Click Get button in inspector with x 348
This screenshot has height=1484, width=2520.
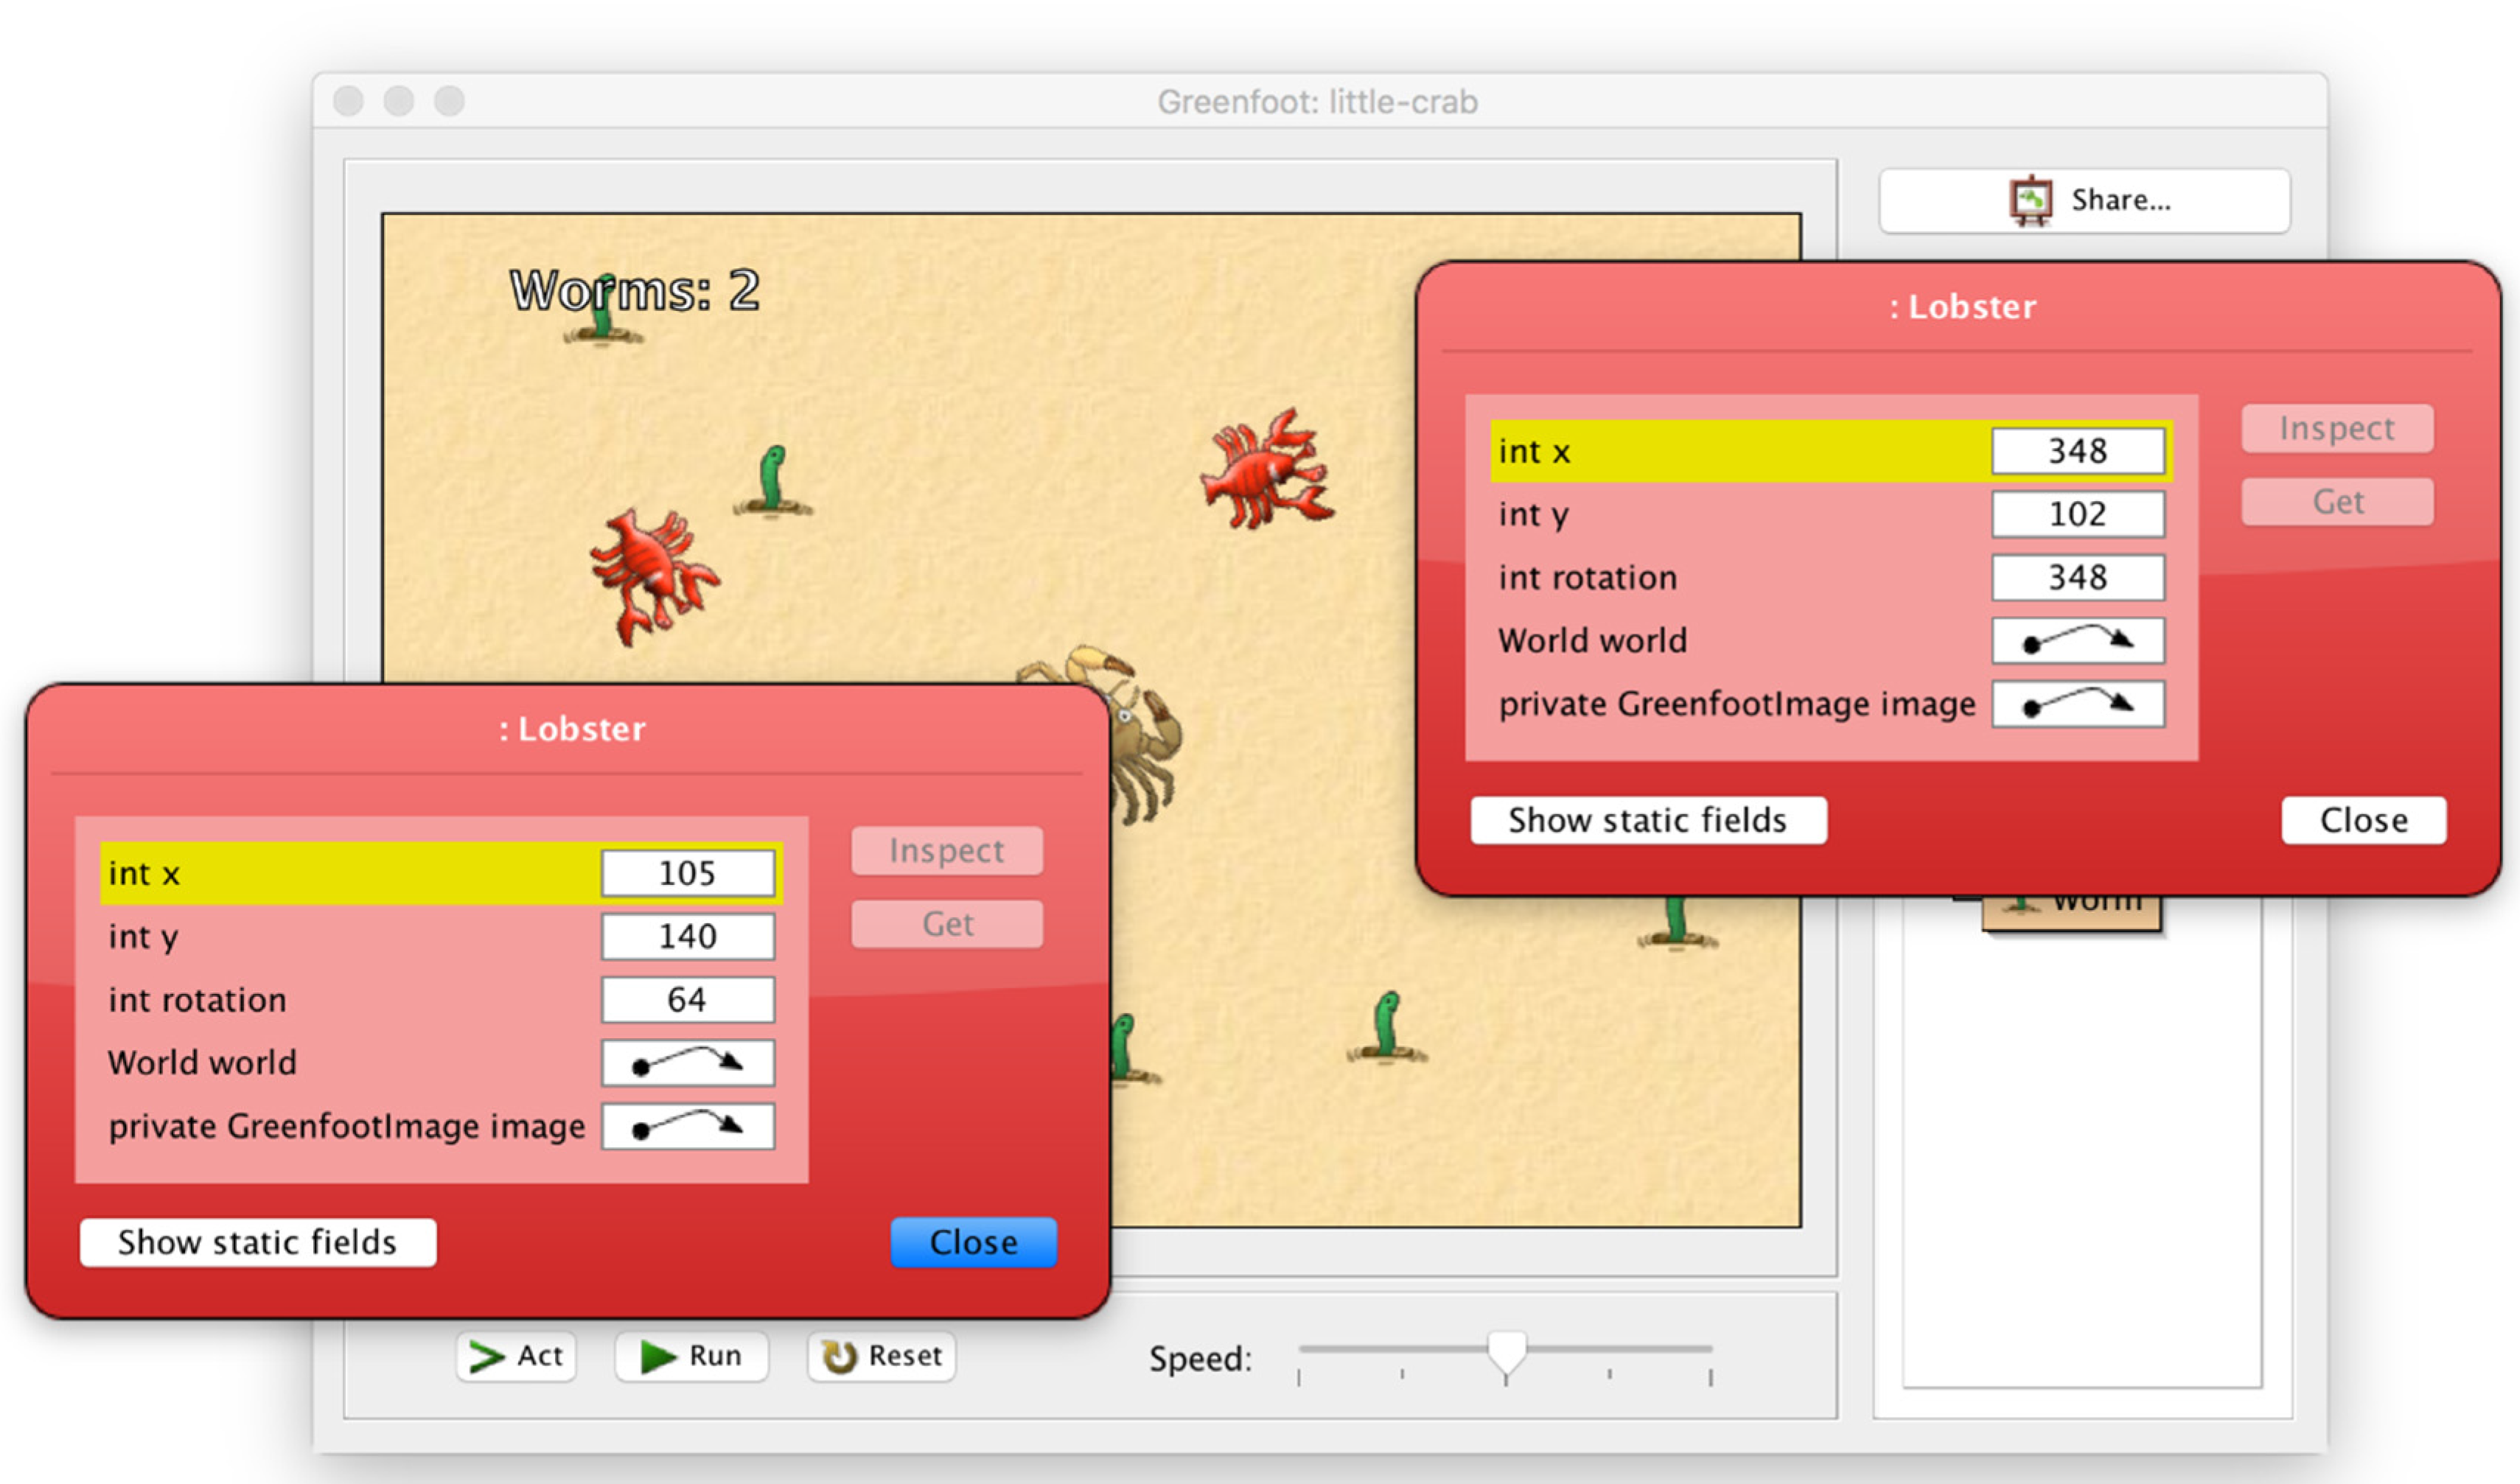tap(2337, 502)
